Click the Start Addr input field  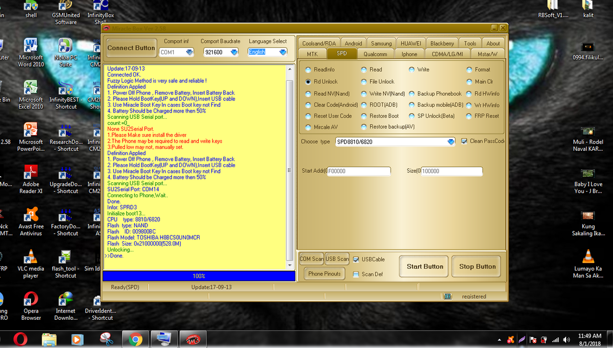[359, 171]
